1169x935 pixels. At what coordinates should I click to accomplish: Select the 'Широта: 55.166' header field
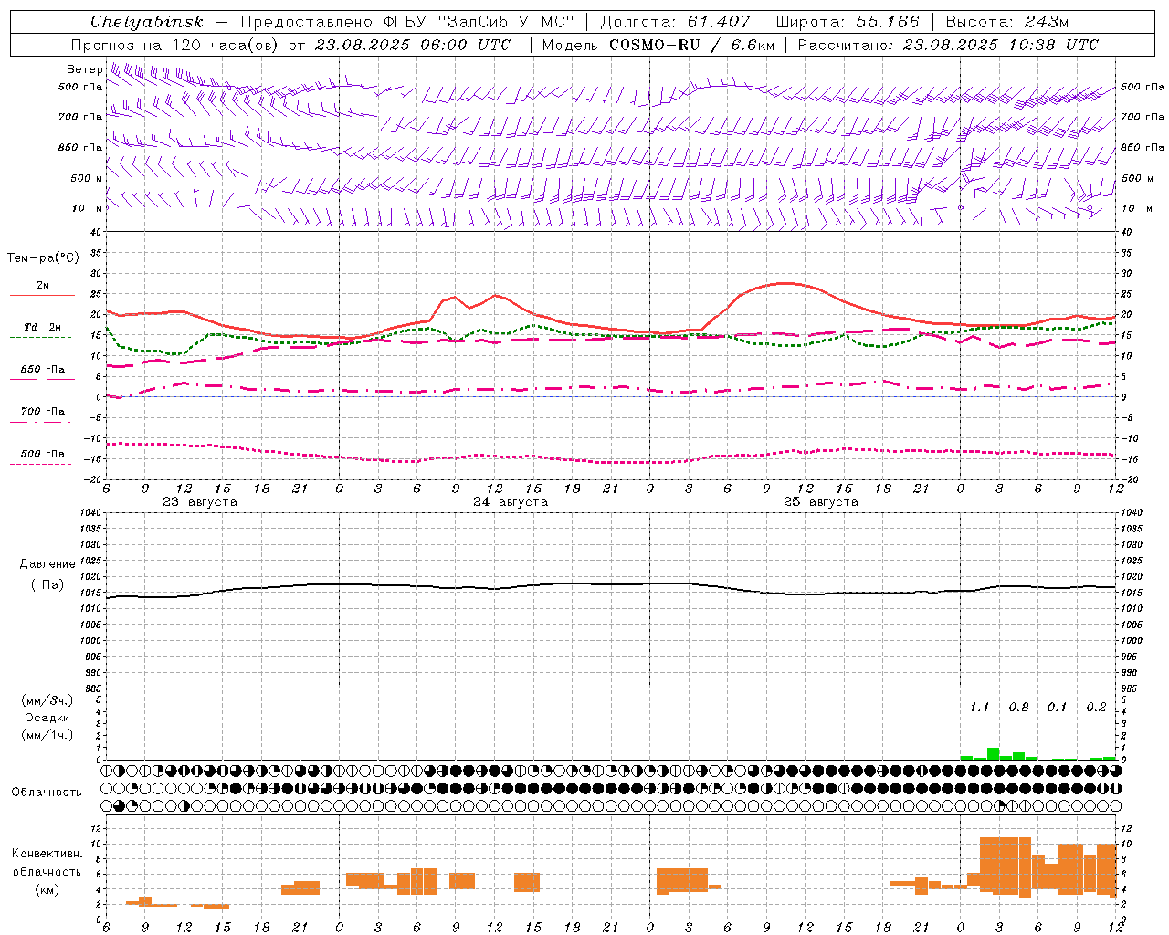[848, 22]
